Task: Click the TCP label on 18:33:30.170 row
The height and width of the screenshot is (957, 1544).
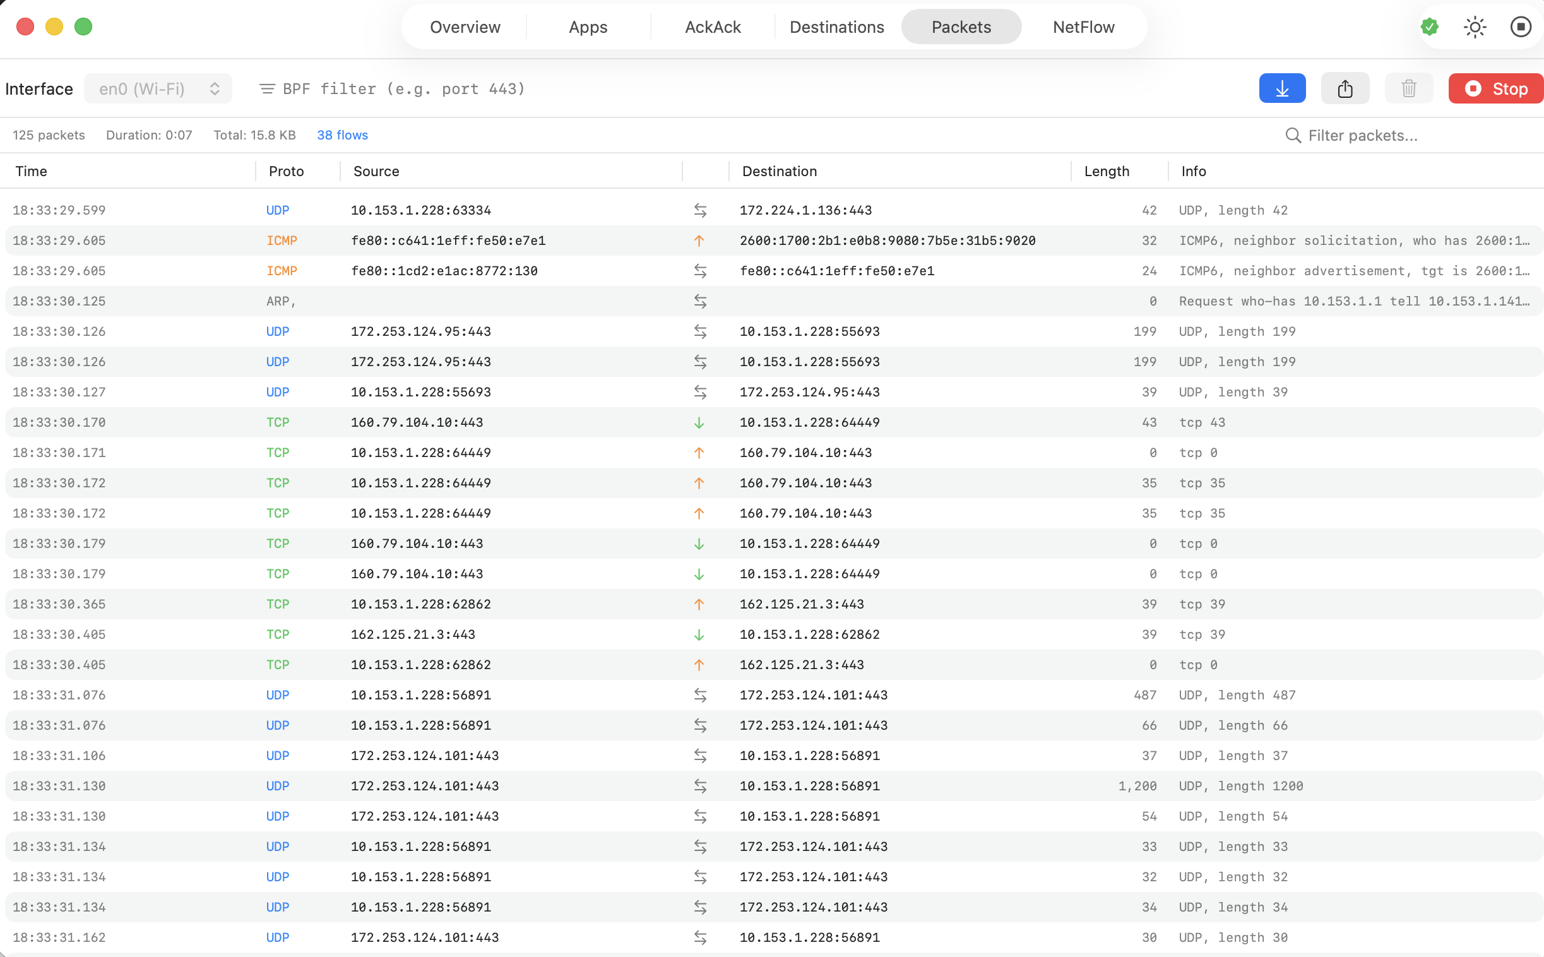Action: tap(278, 423)
